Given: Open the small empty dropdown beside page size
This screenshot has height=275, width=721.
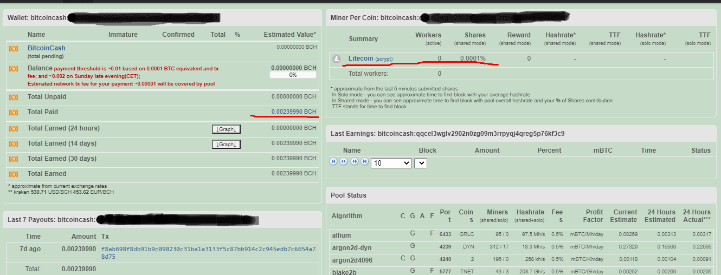Looking at the screenshot, I should point(421,162).
